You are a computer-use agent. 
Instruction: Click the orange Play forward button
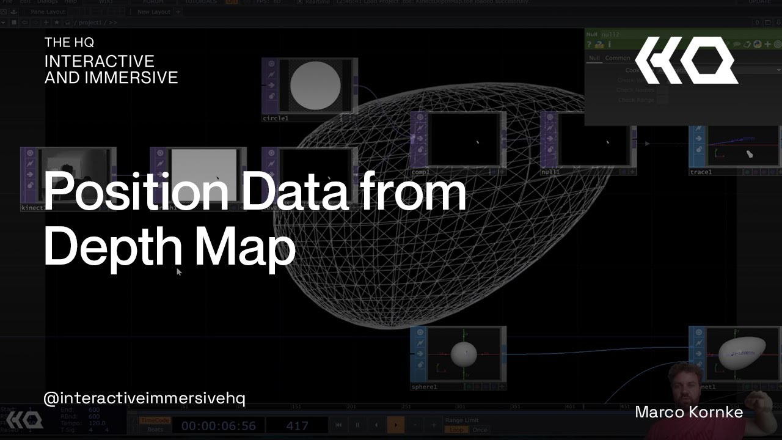[396, 425]
